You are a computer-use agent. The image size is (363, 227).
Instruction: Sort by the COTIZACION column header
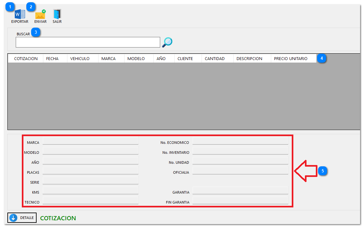click(x=26, y=58)
